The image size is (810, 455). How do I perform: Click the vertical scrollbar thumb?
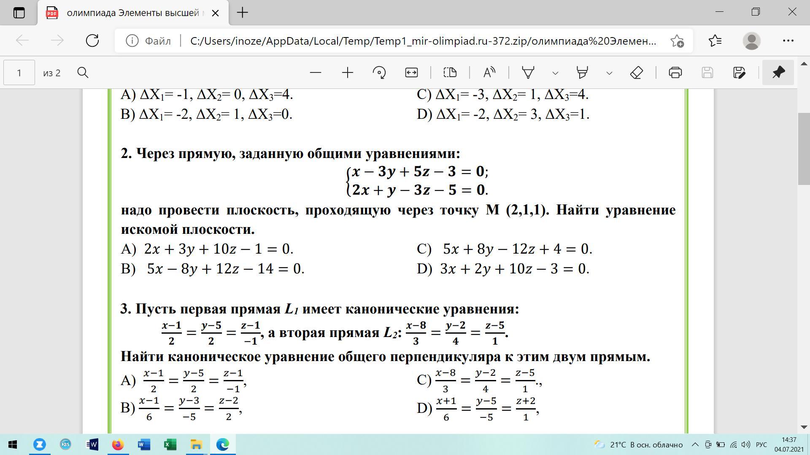[x=803, y=148]
